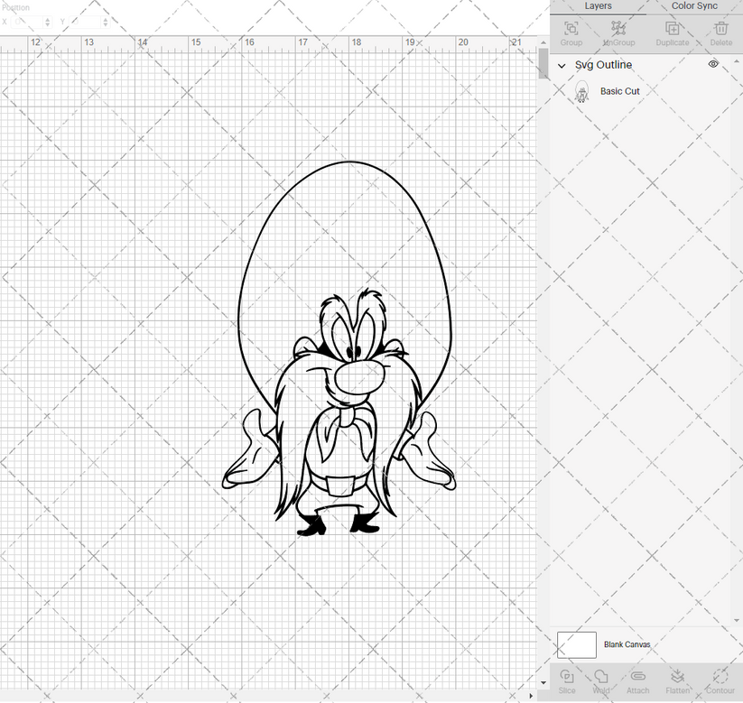Viewport: 743px width, 703px height.
Task: Click the Group icon
Action: point(571,31)
